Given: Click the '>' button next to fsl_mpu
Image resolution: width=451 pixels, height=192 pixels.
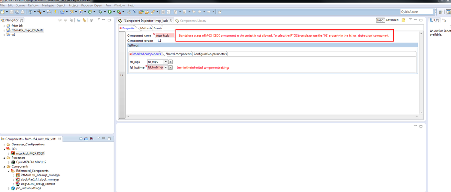Looking at the screenshot, I should 170,61.
